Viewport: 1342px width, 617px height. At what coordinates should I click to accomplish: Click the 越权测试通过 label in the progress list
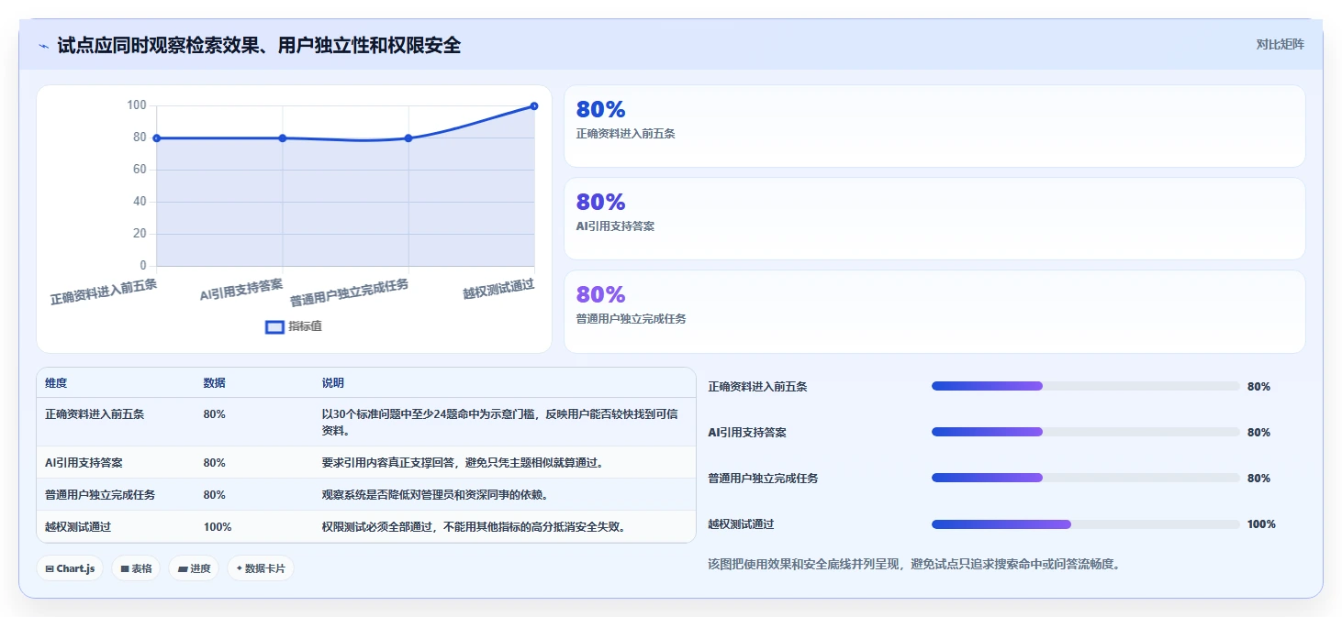[741, 524]
